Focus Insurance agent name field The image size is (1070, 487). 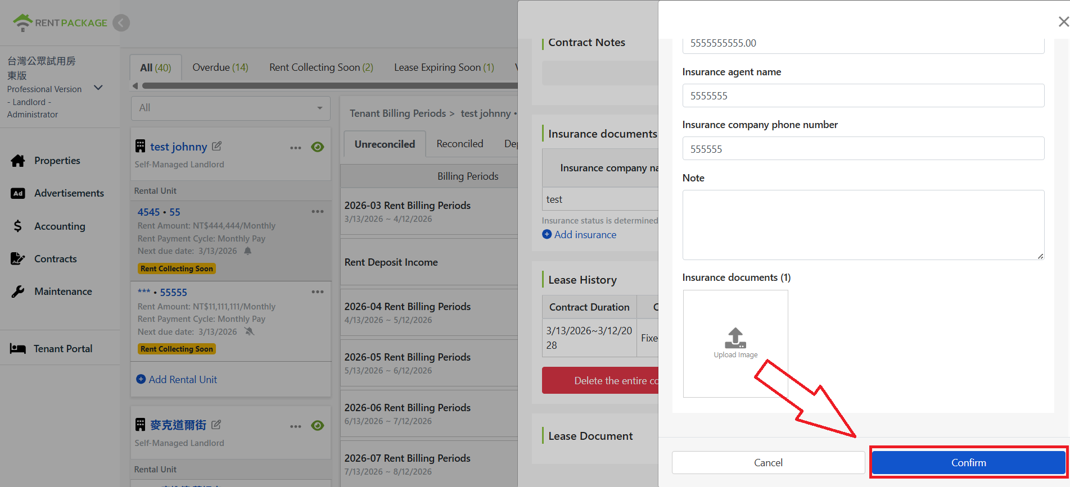tap(863, 96)
